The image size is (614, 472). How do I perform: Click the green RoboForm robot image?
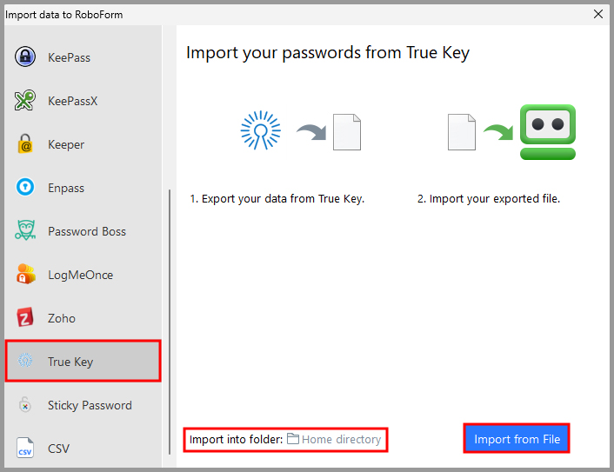pos(547,132)
